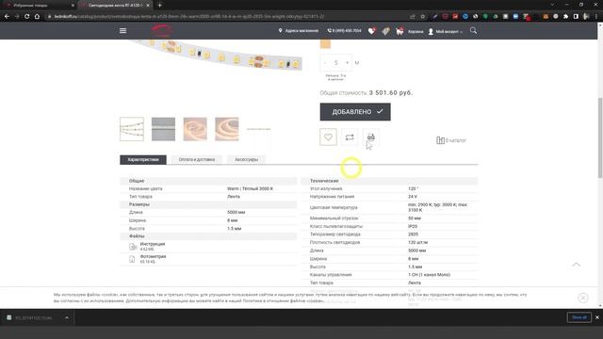
Task: Open the В каталог link
Action: (x=451, y=140)
